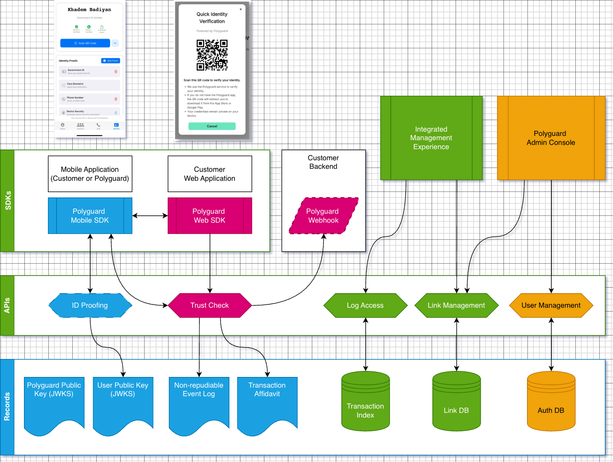
Task: Tap the Identity Verified green checkmark badge
Action: [77, 27]
